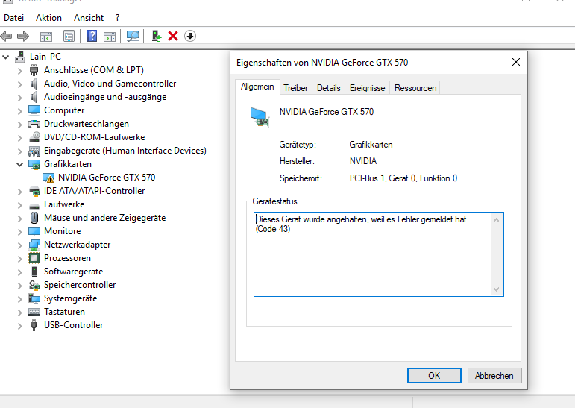Expand Audioeingänge und -ausgänge chevron
Screen dimensions: 575x408
(x=20, y=97)
